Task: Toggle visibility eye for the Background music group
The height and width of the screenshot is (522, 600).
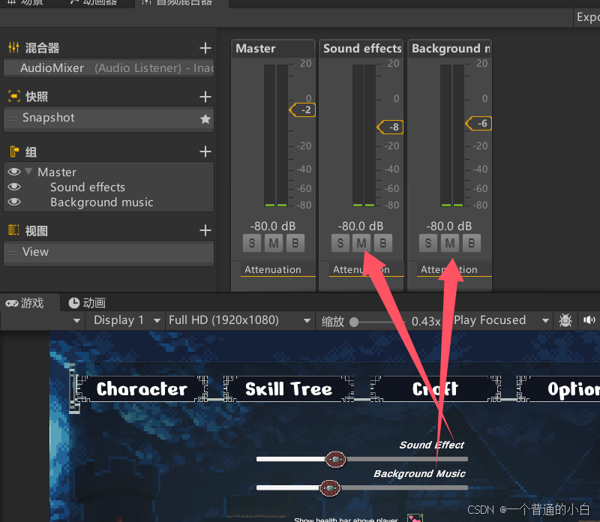Action: [14, 202]
